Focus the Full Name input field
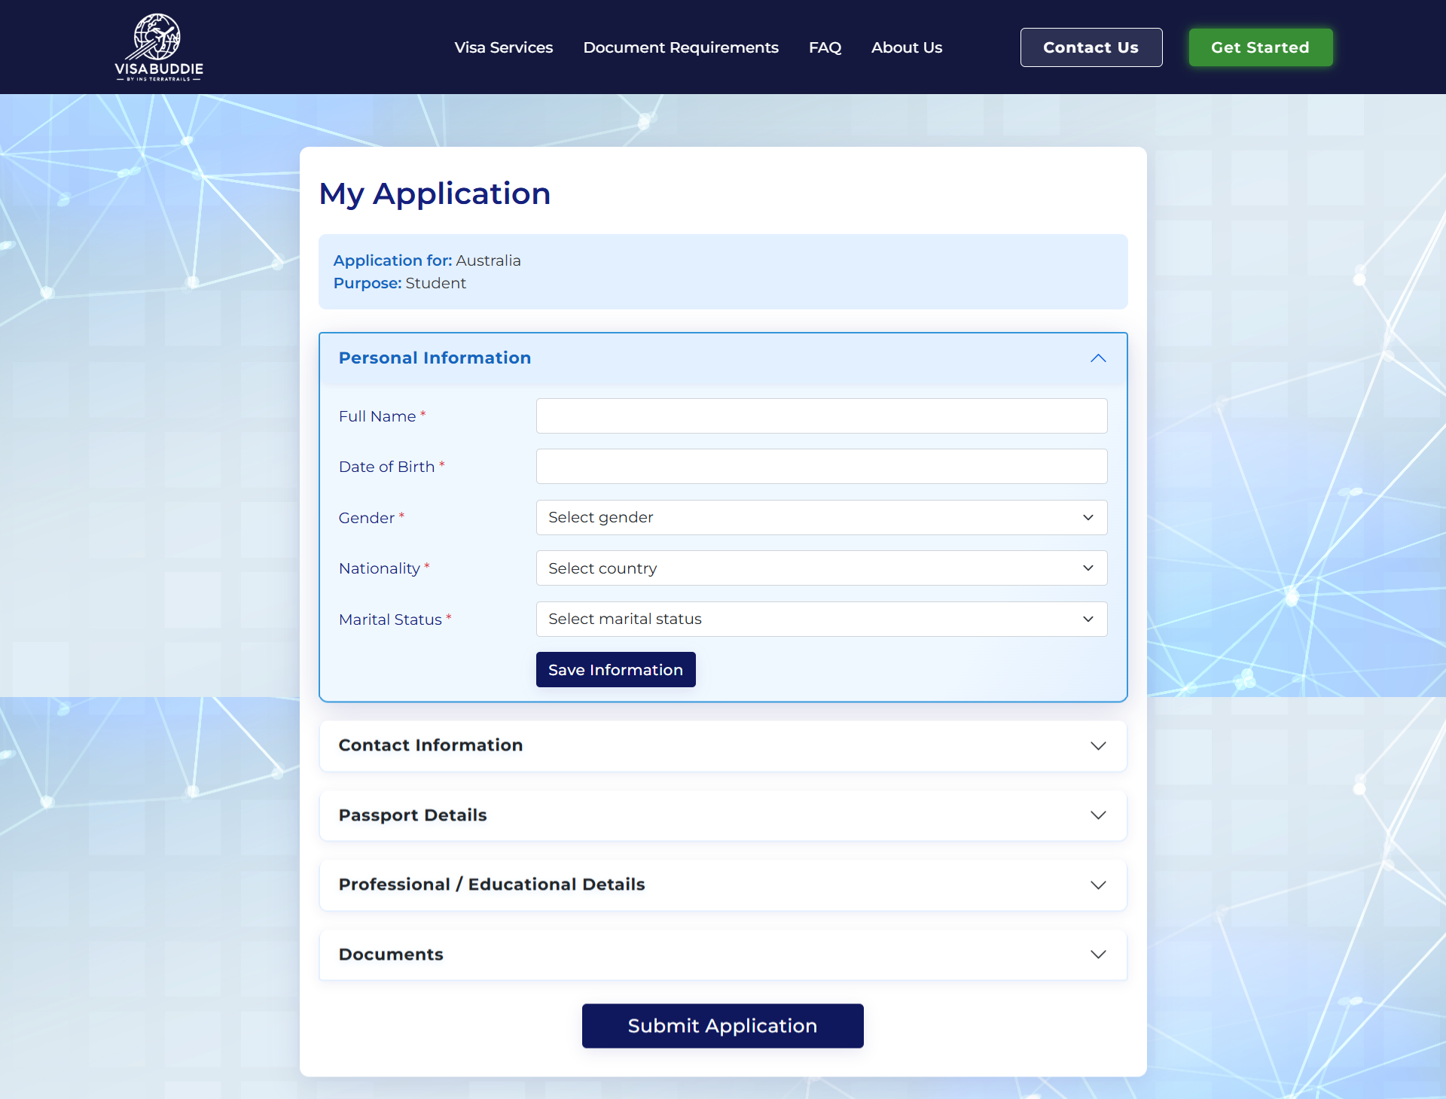1446x1099 pixels. pos(821,416)
